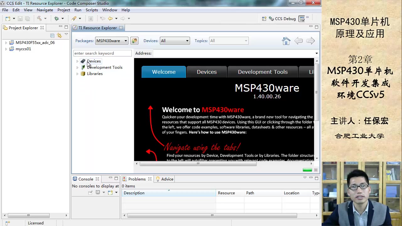Click the Open Perspective icon

tap(264, 19)
